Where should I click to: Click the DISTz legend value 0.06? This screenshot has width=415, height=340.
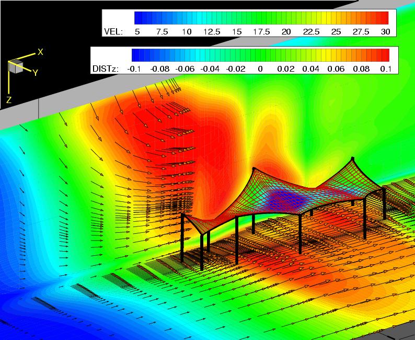336,69
